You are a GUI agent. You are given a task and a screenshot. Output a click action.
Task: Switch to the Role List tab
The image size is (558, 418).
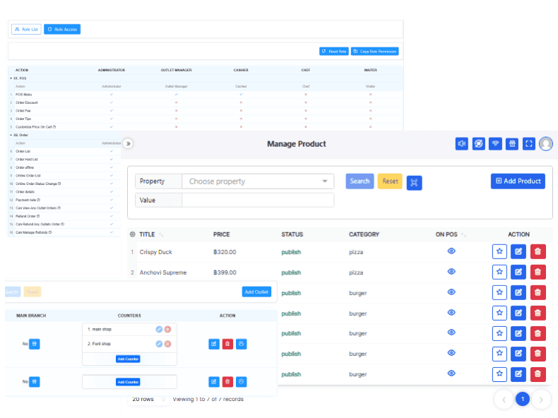point(26,29)
